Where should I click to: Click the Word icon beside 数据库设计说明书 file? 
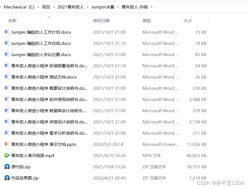click(7, 110)
